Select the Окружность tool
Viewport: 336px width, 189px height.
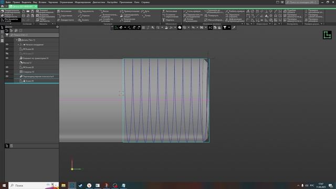86,11
